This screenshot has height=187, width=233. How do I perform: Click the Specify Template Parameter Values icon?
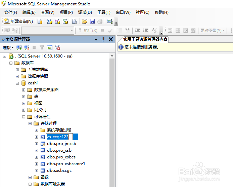pyautogui.click(x=155, y=31)
